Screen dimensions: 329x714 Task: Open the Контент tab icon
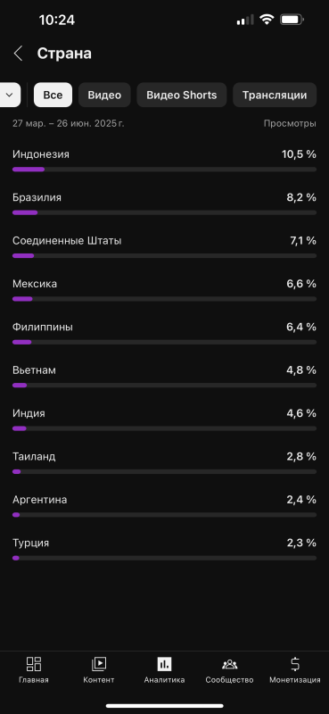[x=99, y=664]
